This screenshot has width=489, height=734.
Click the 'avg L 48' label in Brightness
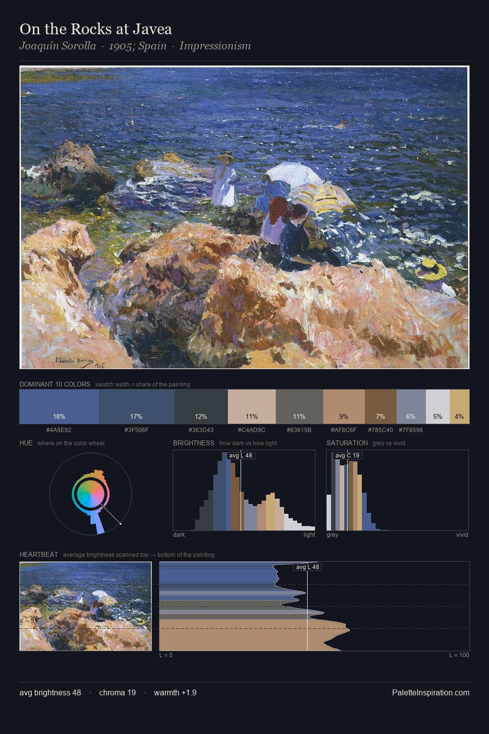click(x=241, y=456)
